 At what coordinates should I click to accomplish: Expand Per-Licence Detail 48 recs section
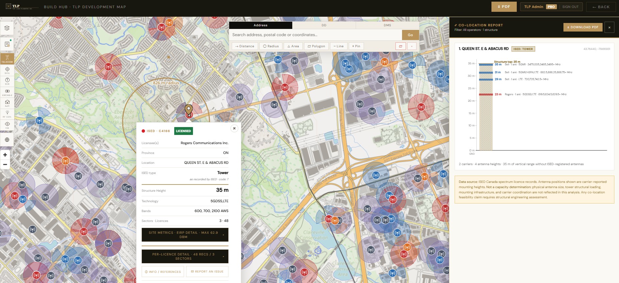tap(185, 256)
